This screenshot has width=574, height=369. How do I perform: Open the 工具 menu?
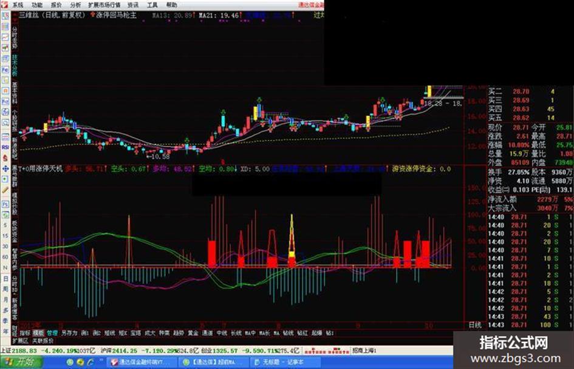click(x=152, y=5)
